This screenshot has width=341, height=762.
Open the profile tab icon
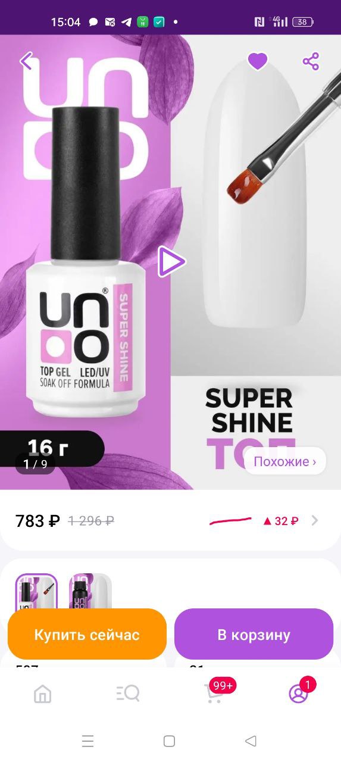(x=298, y=694)
